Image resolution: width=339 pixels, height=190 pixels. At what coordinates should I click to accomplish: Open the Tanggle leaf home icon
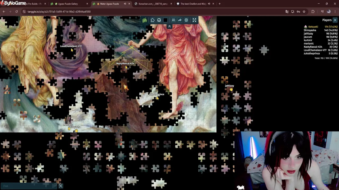tap(145, 20)
